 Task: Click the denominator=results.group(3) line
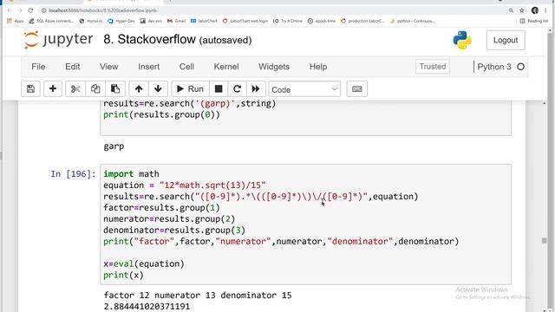click(174, 230)
